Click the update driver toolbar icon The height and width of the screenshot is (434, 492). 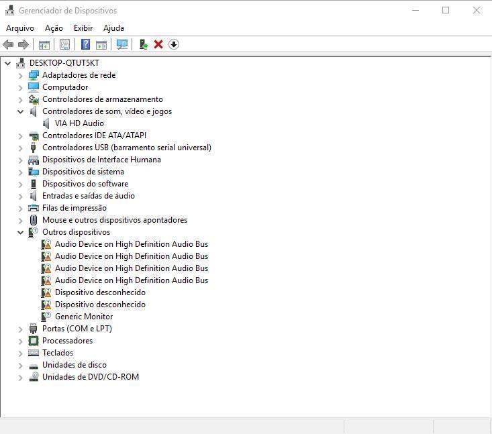[144, 44]
